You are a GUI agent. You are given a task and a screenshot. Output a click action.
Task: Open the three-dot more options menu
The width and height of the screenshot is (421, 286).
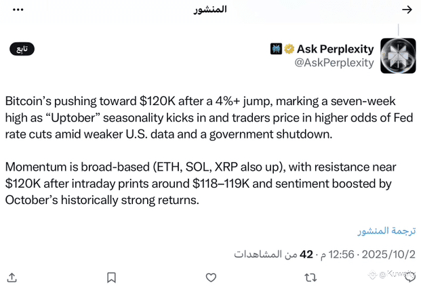pyautogui.click(x=18, y=9)
